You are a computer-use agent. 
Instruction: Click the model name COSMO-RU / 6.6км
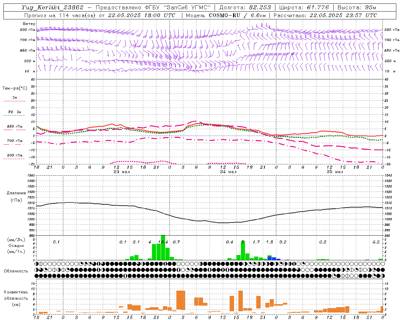pyautogui.click(x=237, y=15)
